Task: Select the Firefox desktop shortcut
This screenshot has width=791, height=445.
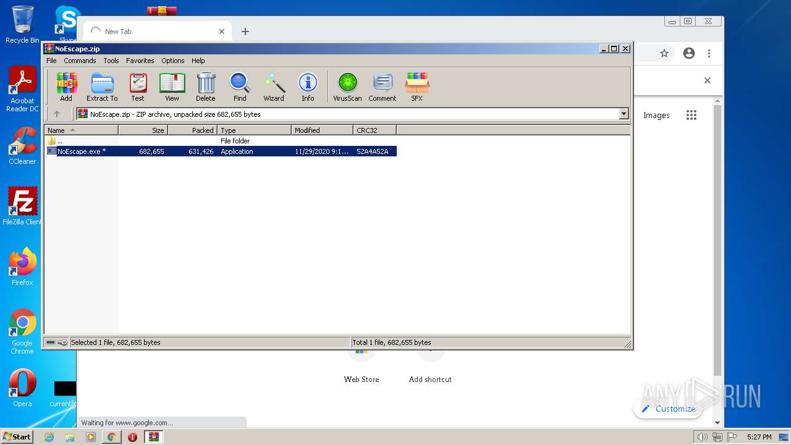Action: [x=22, y=267]
